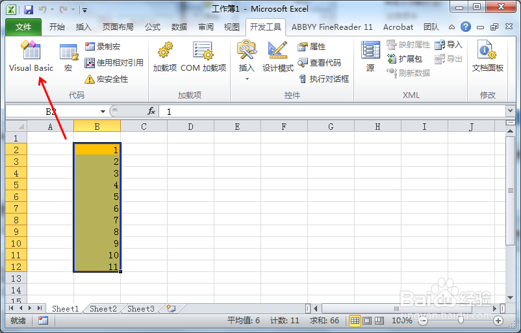Select column C header
Image resolution: width=521 pixels, height=333 pixels.
pyautogui.click(x=144, y=127)
